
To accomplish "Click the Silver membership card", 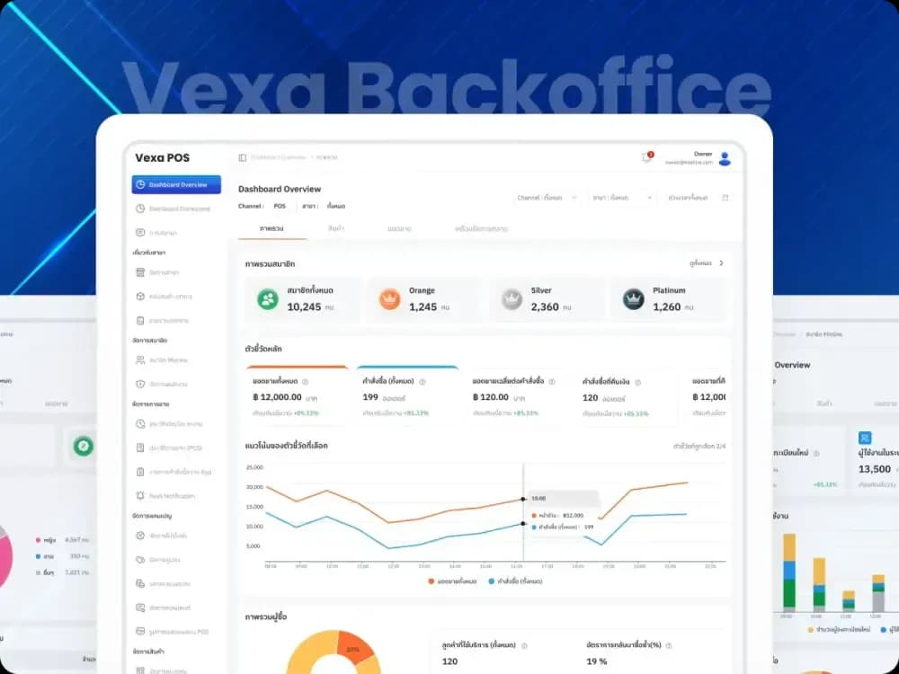I will tap(548, 299).
